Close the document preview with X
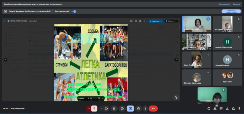This screenshot has height=114, width=244. (5, 21)
